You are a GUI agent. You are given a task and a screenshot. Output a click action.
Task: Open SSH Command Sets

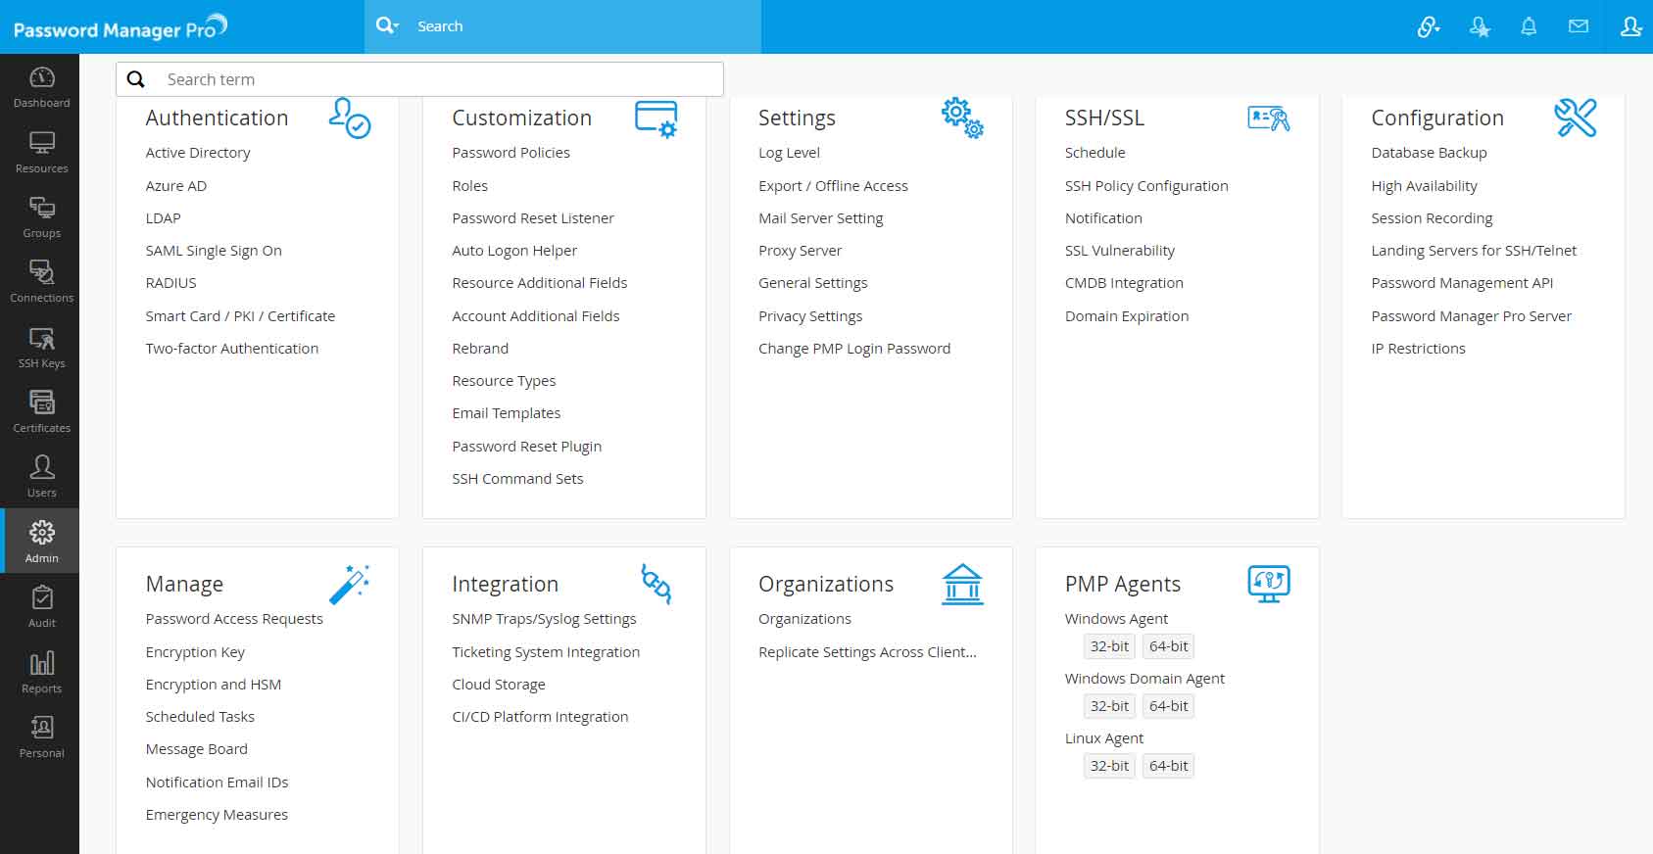tap(517, 479)
